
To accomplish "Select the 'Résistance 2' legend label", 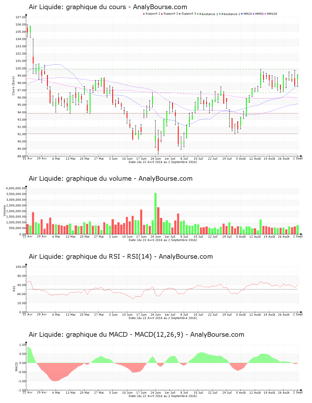I will coord(231,14).
